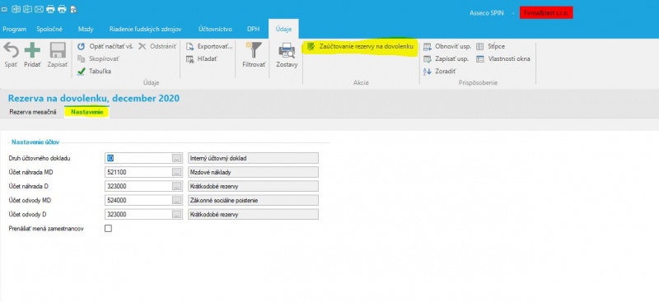Viewport: 659px width, 302px height.
Task: Open the Mzdy menu tab
Action: (86, 29)
